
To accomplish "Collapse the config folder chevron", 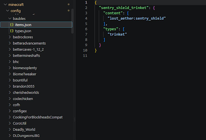I will coord(8,11).
